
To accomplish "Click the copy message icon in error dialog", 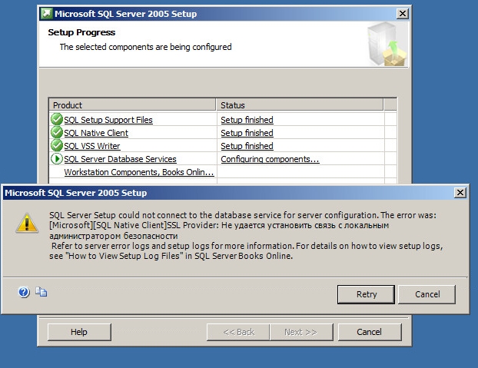I will 41,292.
